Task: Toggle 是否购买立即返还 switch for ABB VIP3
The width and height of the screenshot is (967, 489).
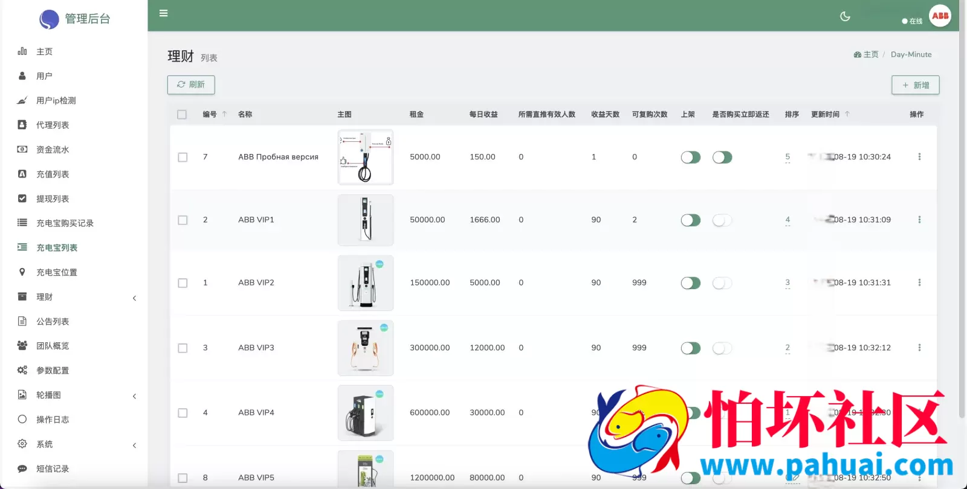Action: (x=722, y=348)
